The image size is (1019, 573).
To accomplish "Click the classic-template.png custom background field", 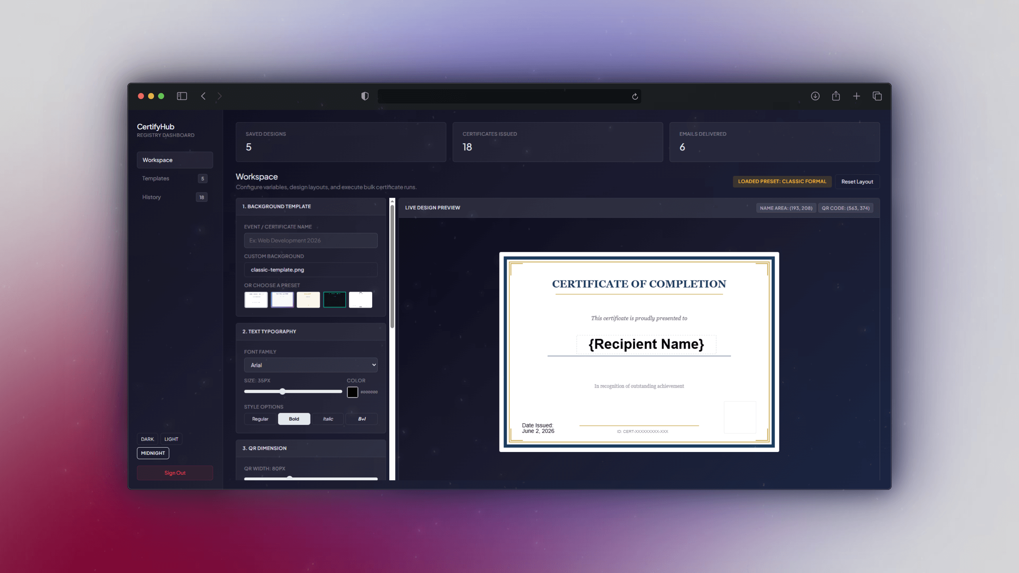I will click(310, 270).
